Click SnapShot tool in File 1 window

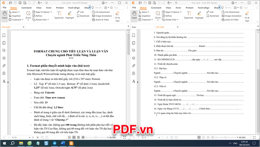[145, 16]
